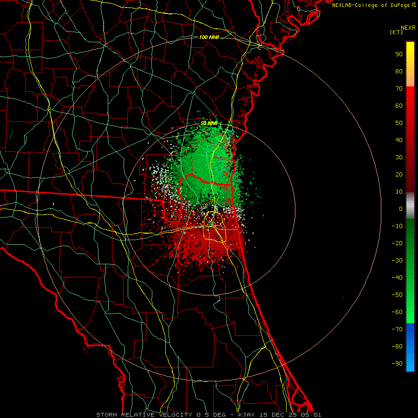The image size is (418, 418).
Task: Click the [KT] units label
Action: coord(397,32)
